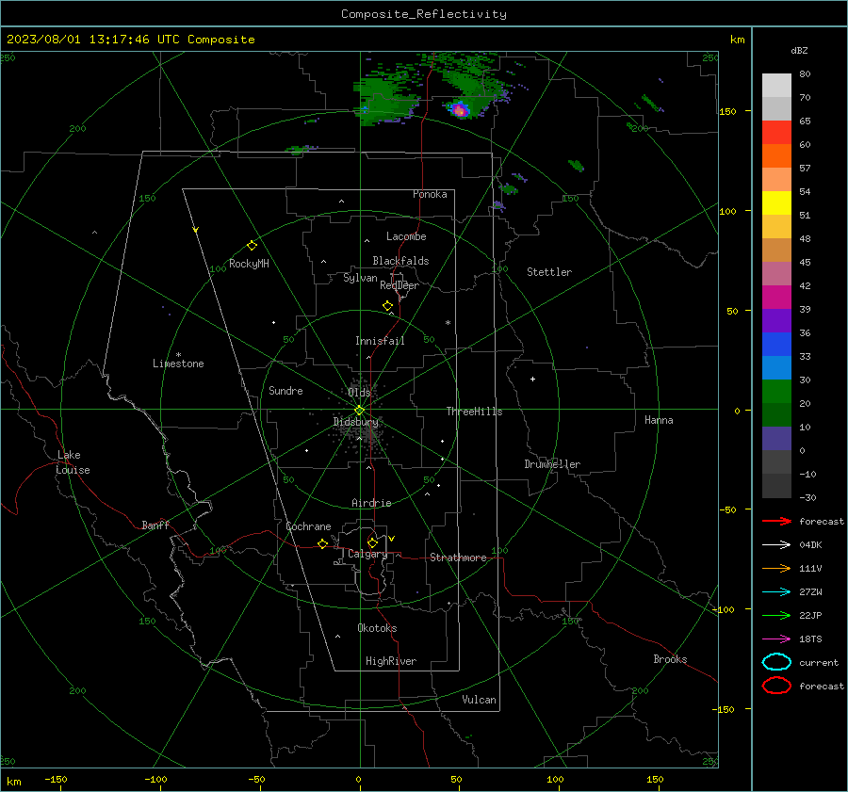
Task: Click the Composite_Reflectivity title text
Action: pyautogui.click(x=424, y=14)
